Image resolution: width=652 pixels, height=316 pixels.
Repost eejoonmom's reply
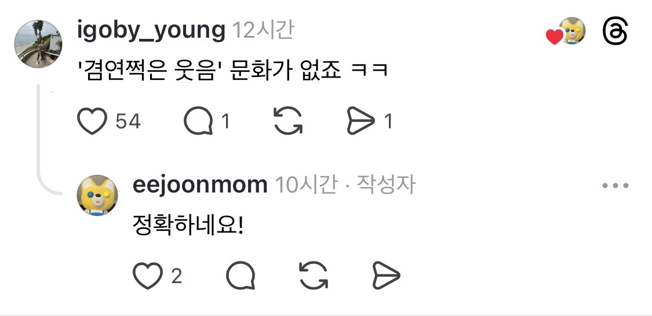(314, 275)
